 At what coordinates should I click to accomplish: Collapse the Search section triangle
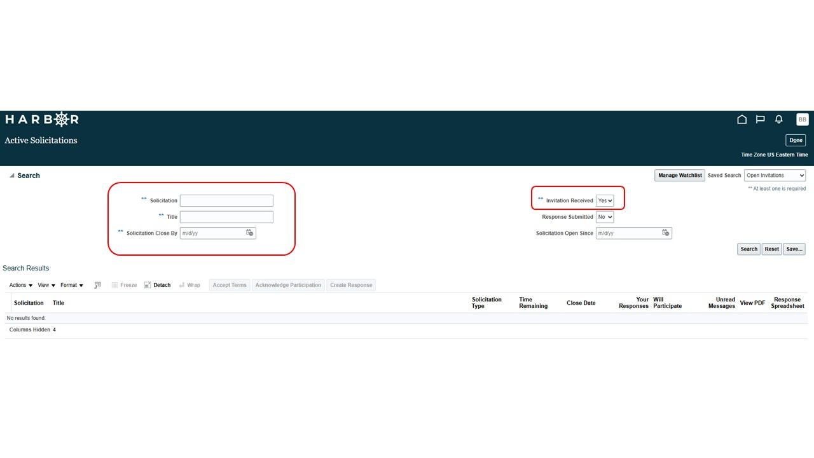coord(11,176)
